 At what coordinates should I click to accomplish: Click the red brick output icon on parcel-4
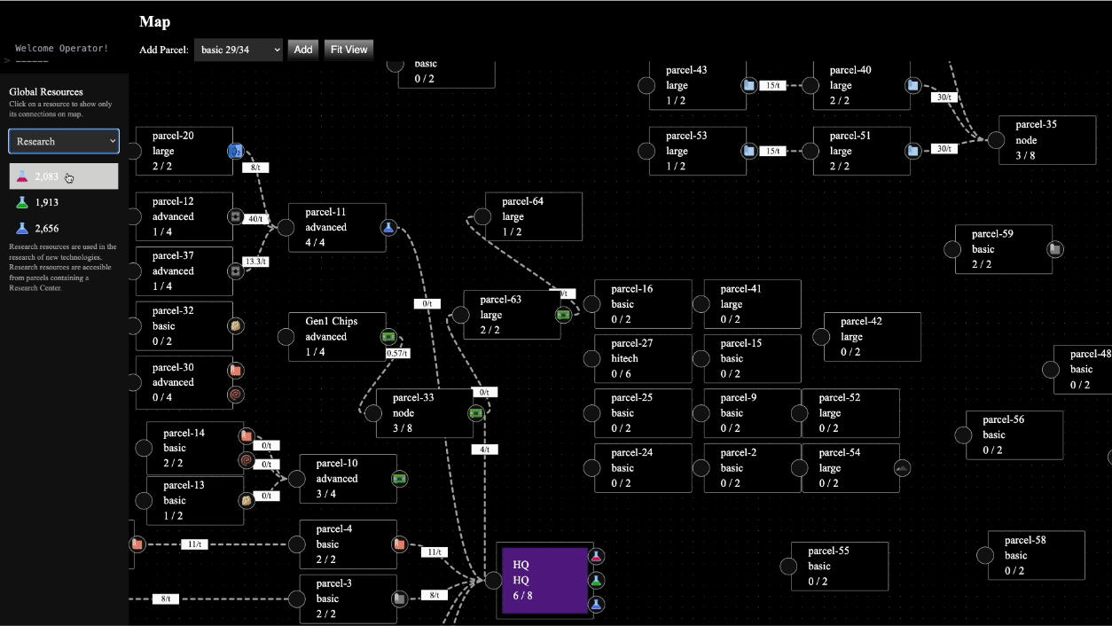tap(399, 544)
